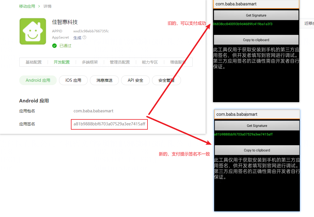Open the 增值服务 tab
Screen dimensions: 314x217
pyautogui.click(x=178, y=62)
